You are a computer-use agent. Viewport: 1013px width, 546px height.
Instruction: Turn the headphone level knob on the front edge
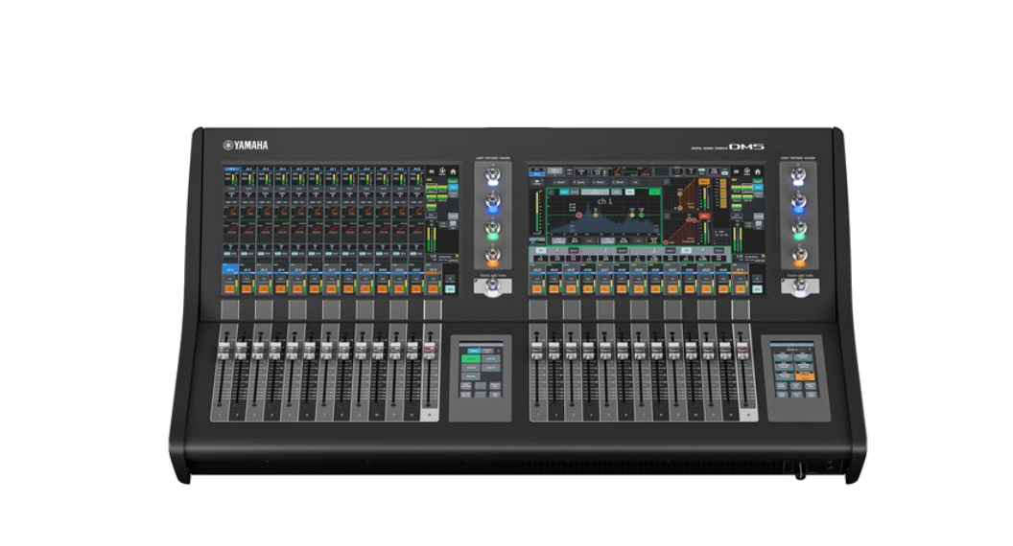(x=800, y=469)
